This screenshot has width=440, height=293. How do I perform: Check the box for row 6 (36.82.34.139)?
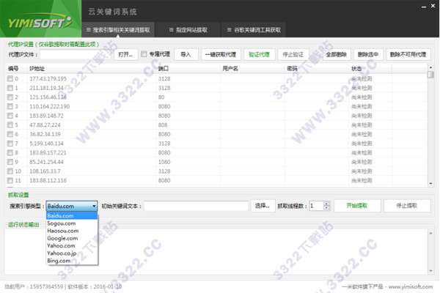[x=10, y=134]
